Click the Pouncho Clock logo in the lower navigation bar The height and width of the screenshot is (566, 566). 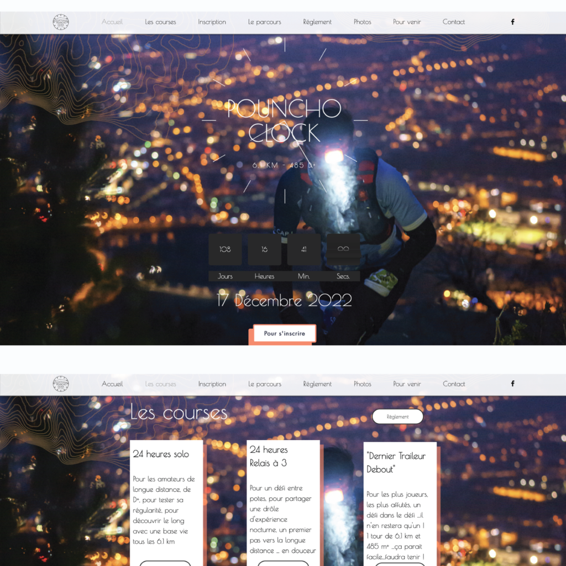coord(61,384)
